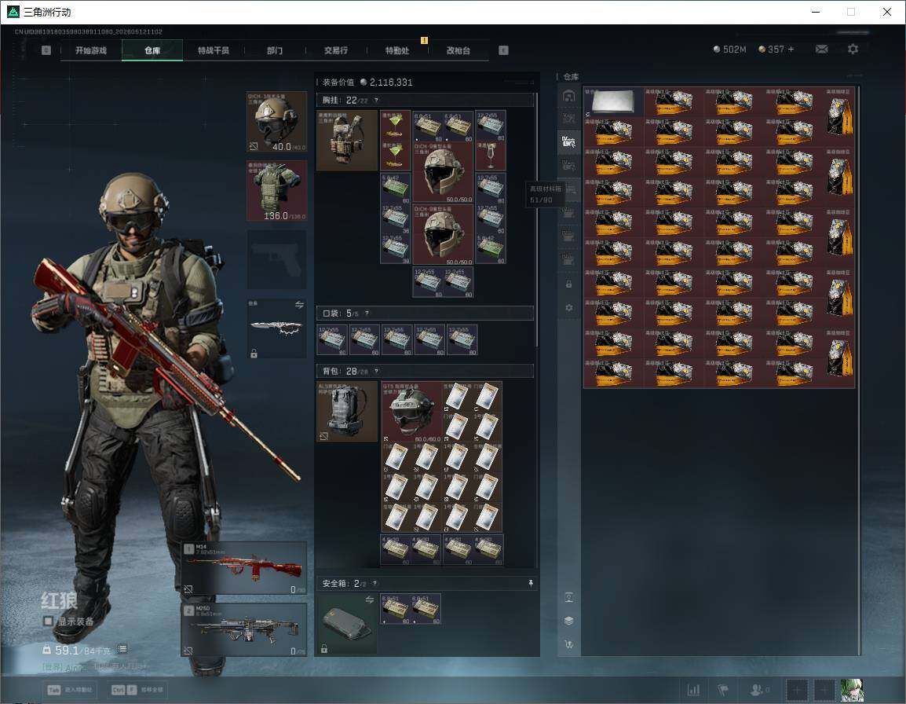Select the top black-gold bag in stash

(839, 117)
